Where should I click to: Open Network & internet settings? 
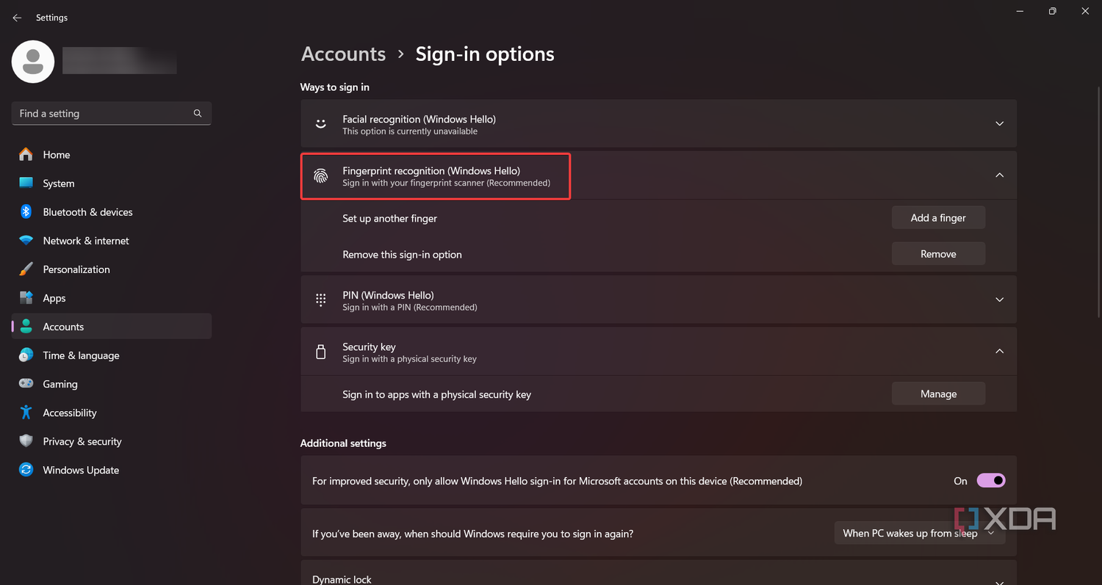pos(86,241)
